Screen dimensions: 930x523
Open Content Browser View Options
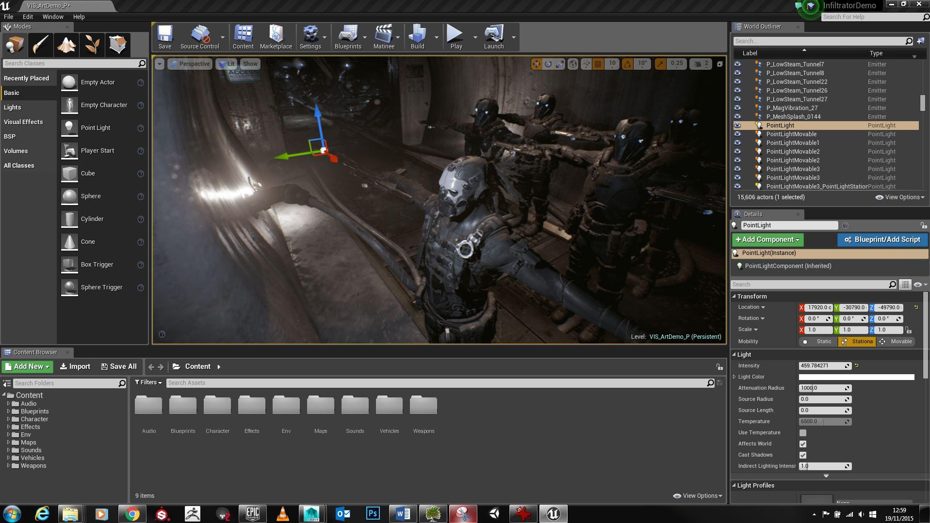698,496
